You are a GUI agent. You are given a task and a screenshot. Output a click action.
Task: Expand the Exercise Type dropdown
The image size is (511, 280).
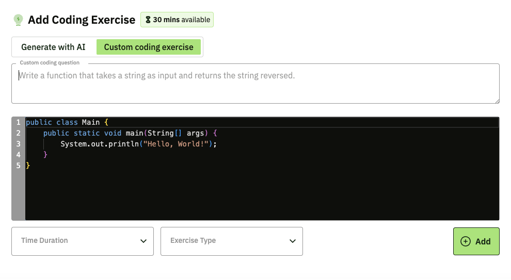click(x=231, y=241)
